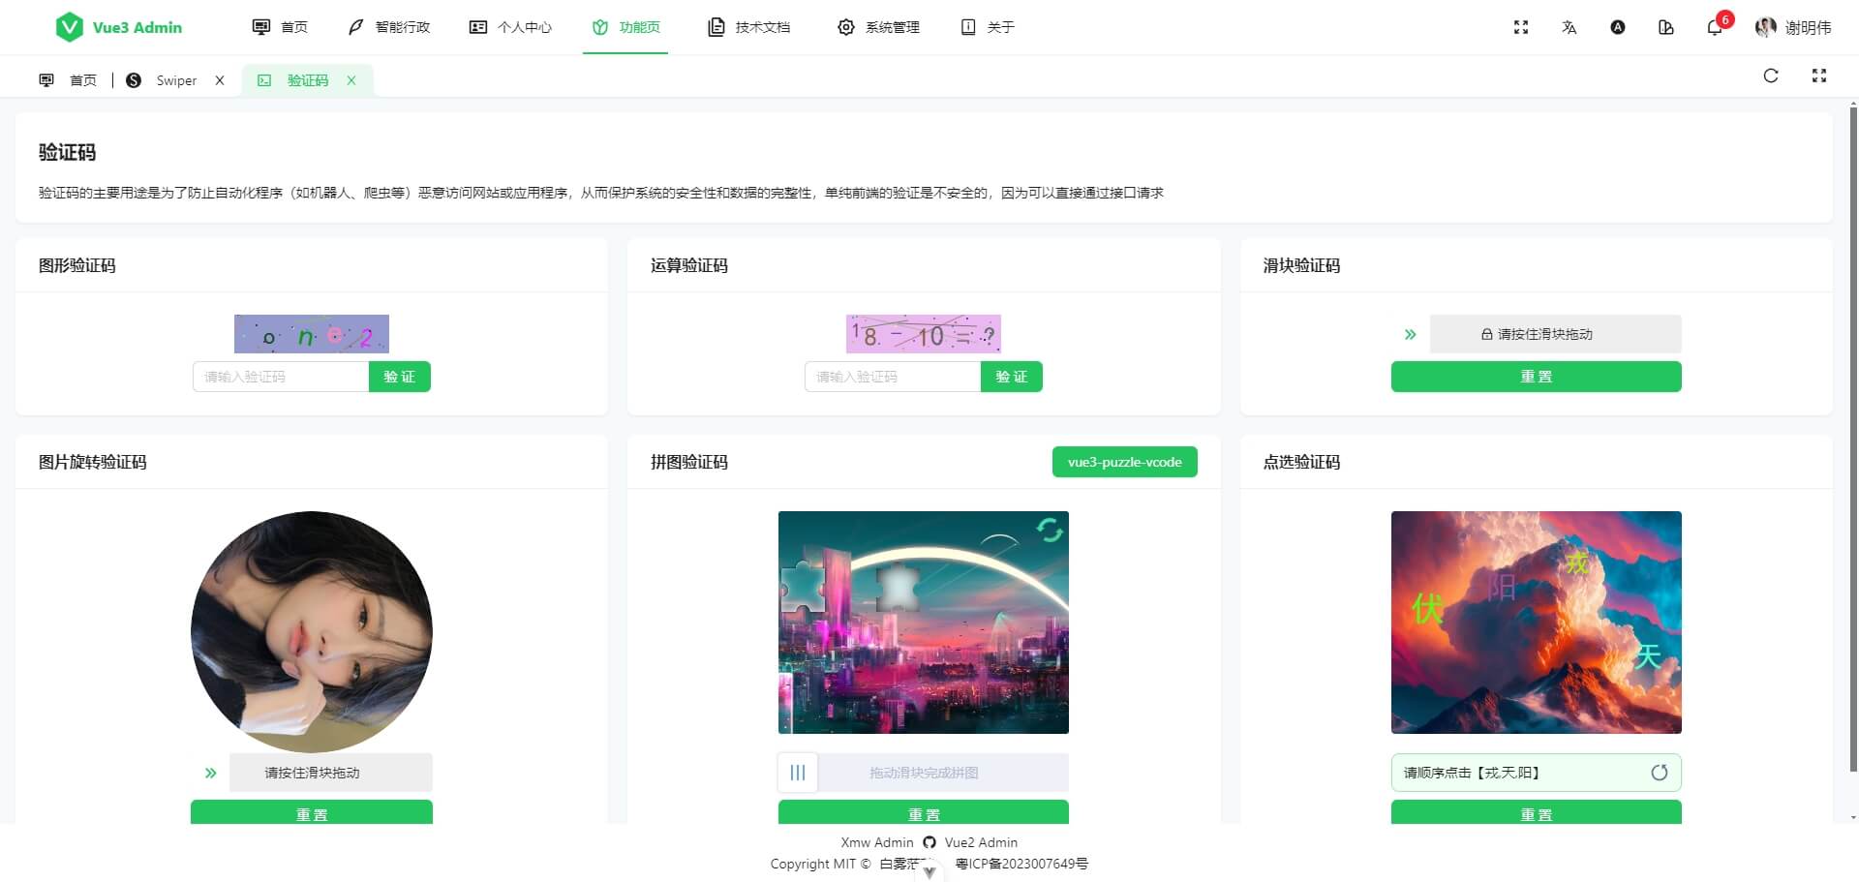Open notifications bell with 6 badge

pos(1717,25)
